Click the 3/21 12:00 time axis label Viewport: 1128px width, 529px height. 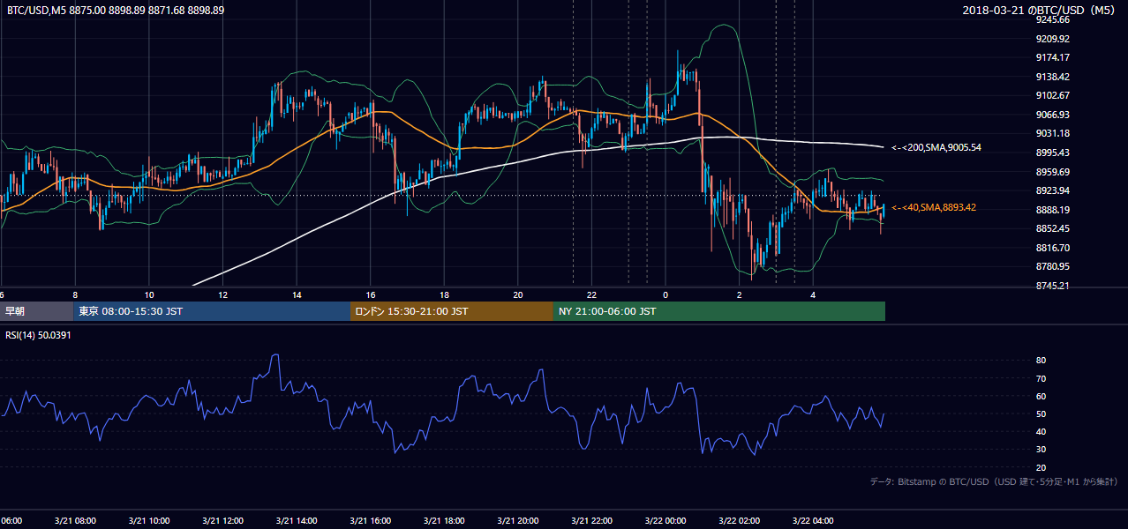coord(222,520)
